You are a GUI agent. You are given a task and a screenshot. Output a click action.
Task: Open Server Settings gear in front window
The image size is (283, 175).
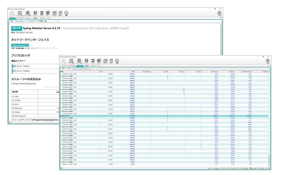[x=79, y=61]
